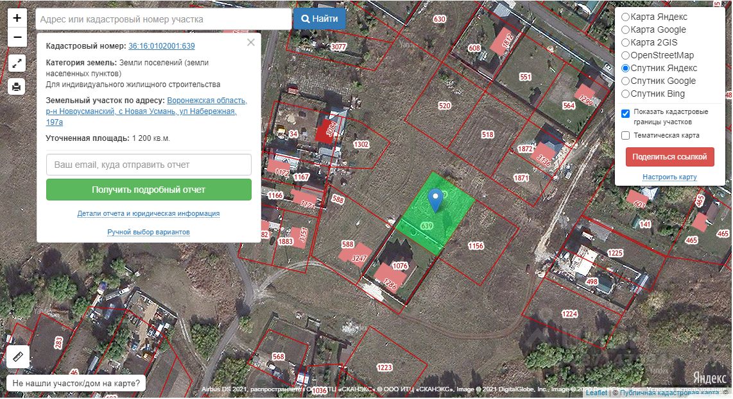
Task: Click the address or cadastral number search field
Action: [x=164, y=19]
